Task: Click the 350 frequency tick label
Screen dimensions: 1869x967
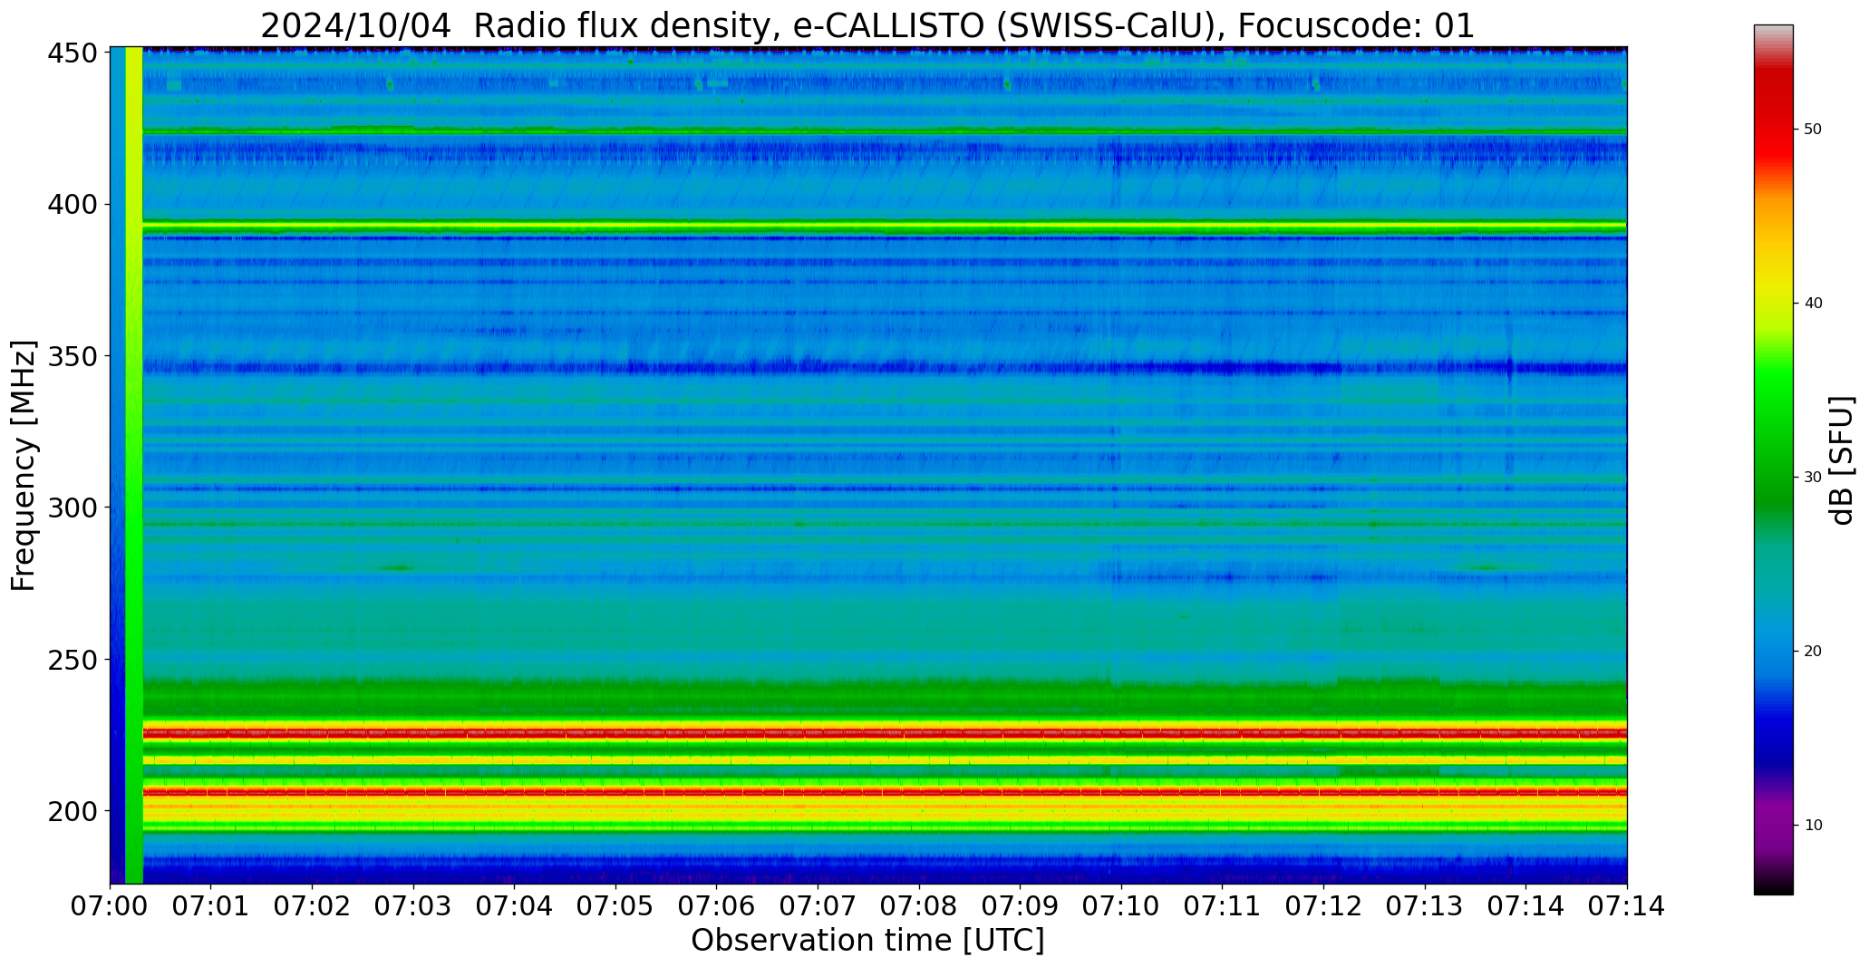Action: coord(73,356)
